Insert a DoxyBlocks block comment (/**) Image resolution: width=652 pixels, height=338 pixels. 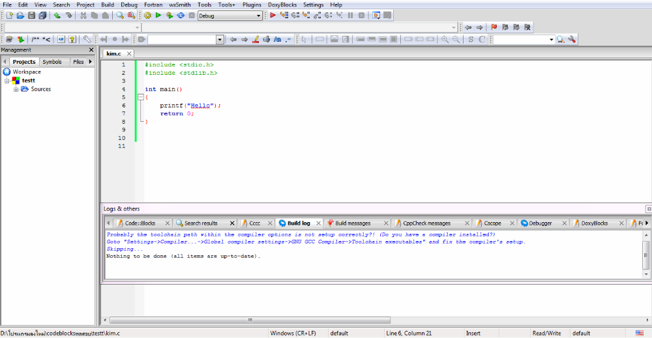point(35,40)
